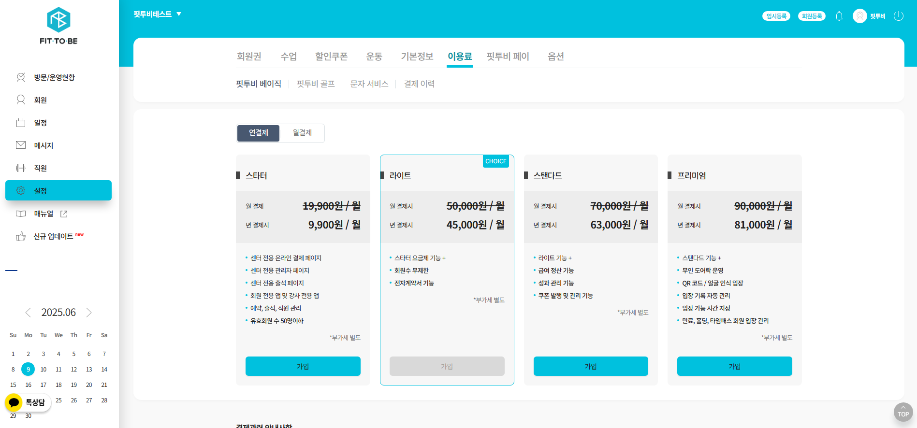Switch to the 기본정보 tab
This screenshot has height=428, width=917.
(417, 57)
